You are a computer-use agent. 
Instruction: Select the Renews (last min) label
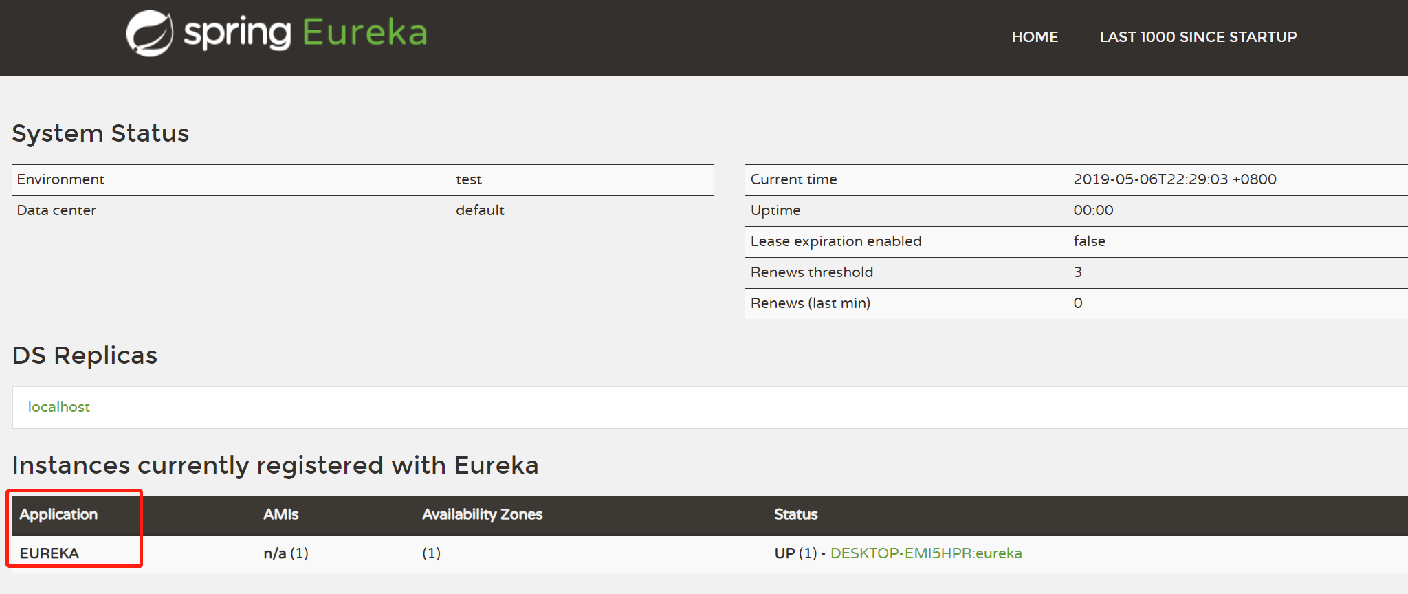(x=811, y=303)
